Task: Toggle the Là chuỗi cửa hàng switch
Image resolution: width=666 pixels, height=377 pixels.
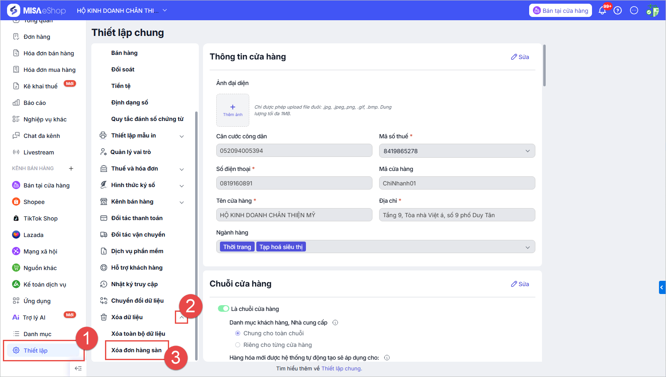Action: [223, 308]
